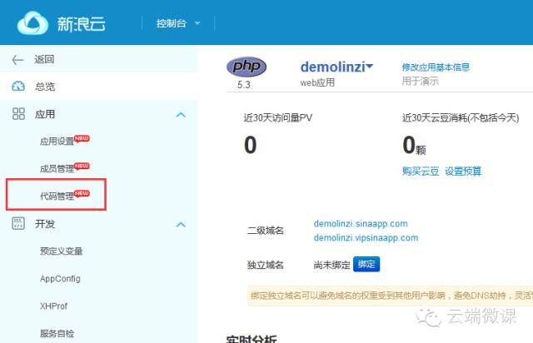Click the PHP 5.3 logo icon
Image resolution: width=533 pixels, height=343 pixels.
247,67
